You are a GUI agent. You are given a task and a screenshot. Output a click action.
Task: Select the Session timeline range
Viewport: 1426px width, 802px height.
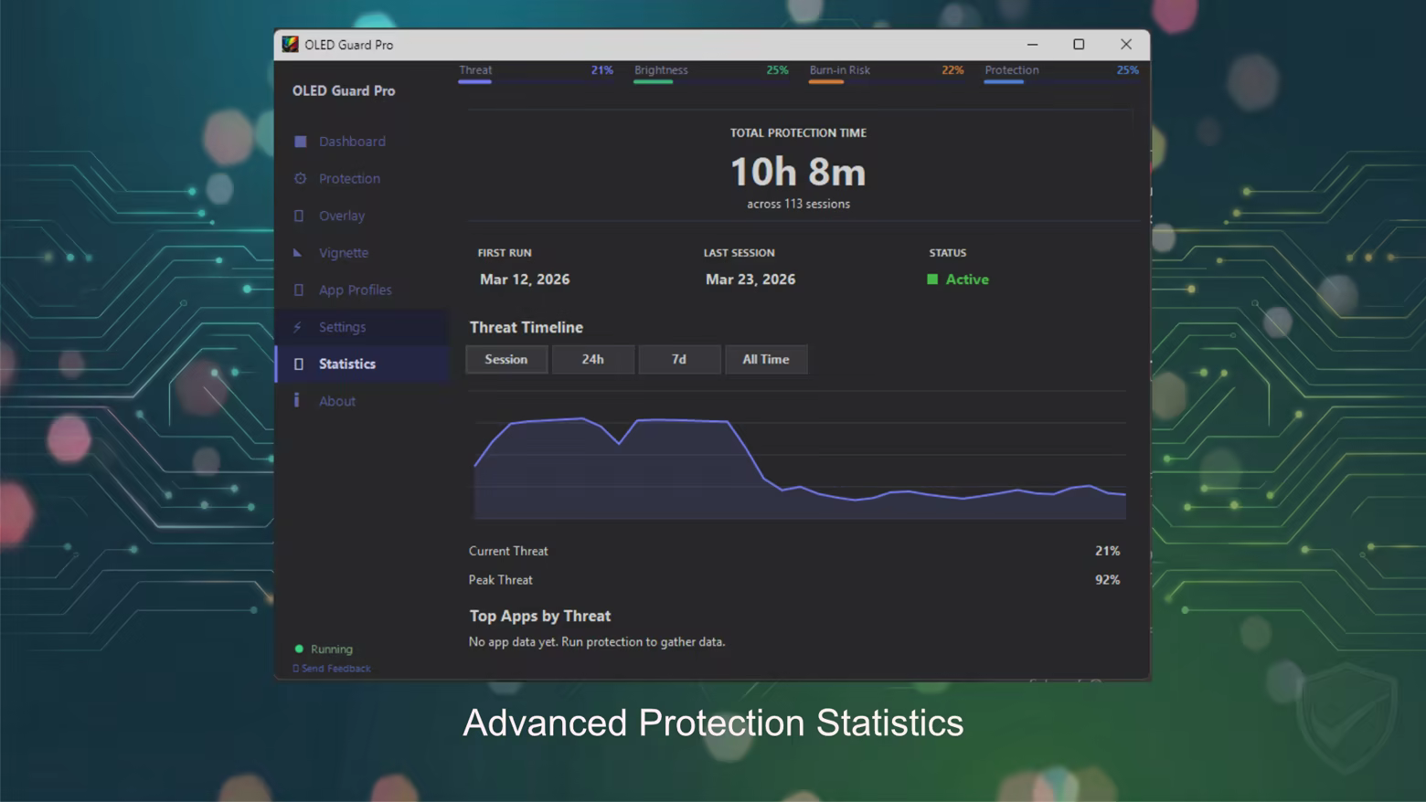tap(506, 360)
